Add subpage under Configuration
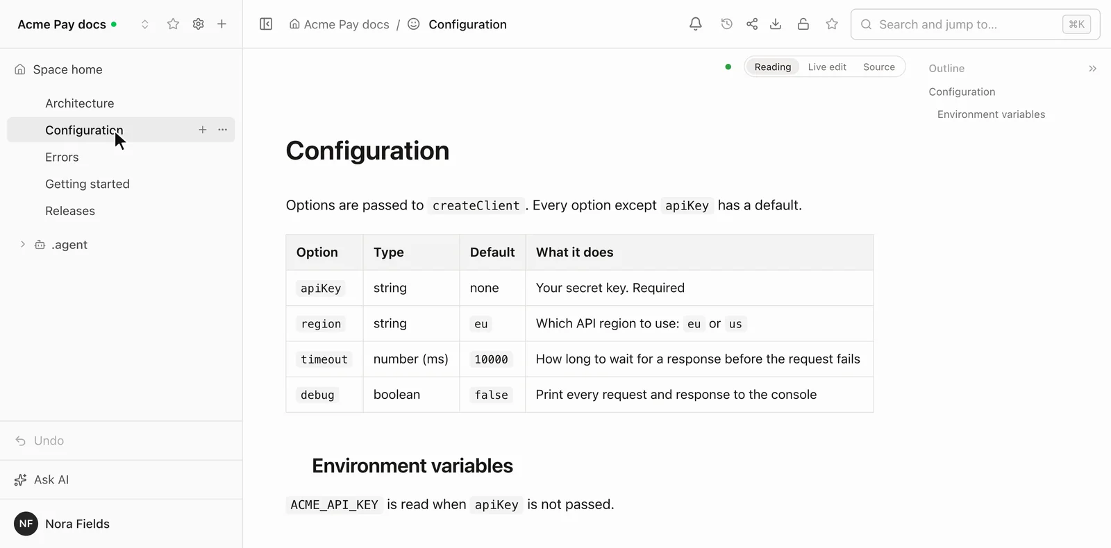The width and height of the screenshot is (1111, 548). [202, 130]
